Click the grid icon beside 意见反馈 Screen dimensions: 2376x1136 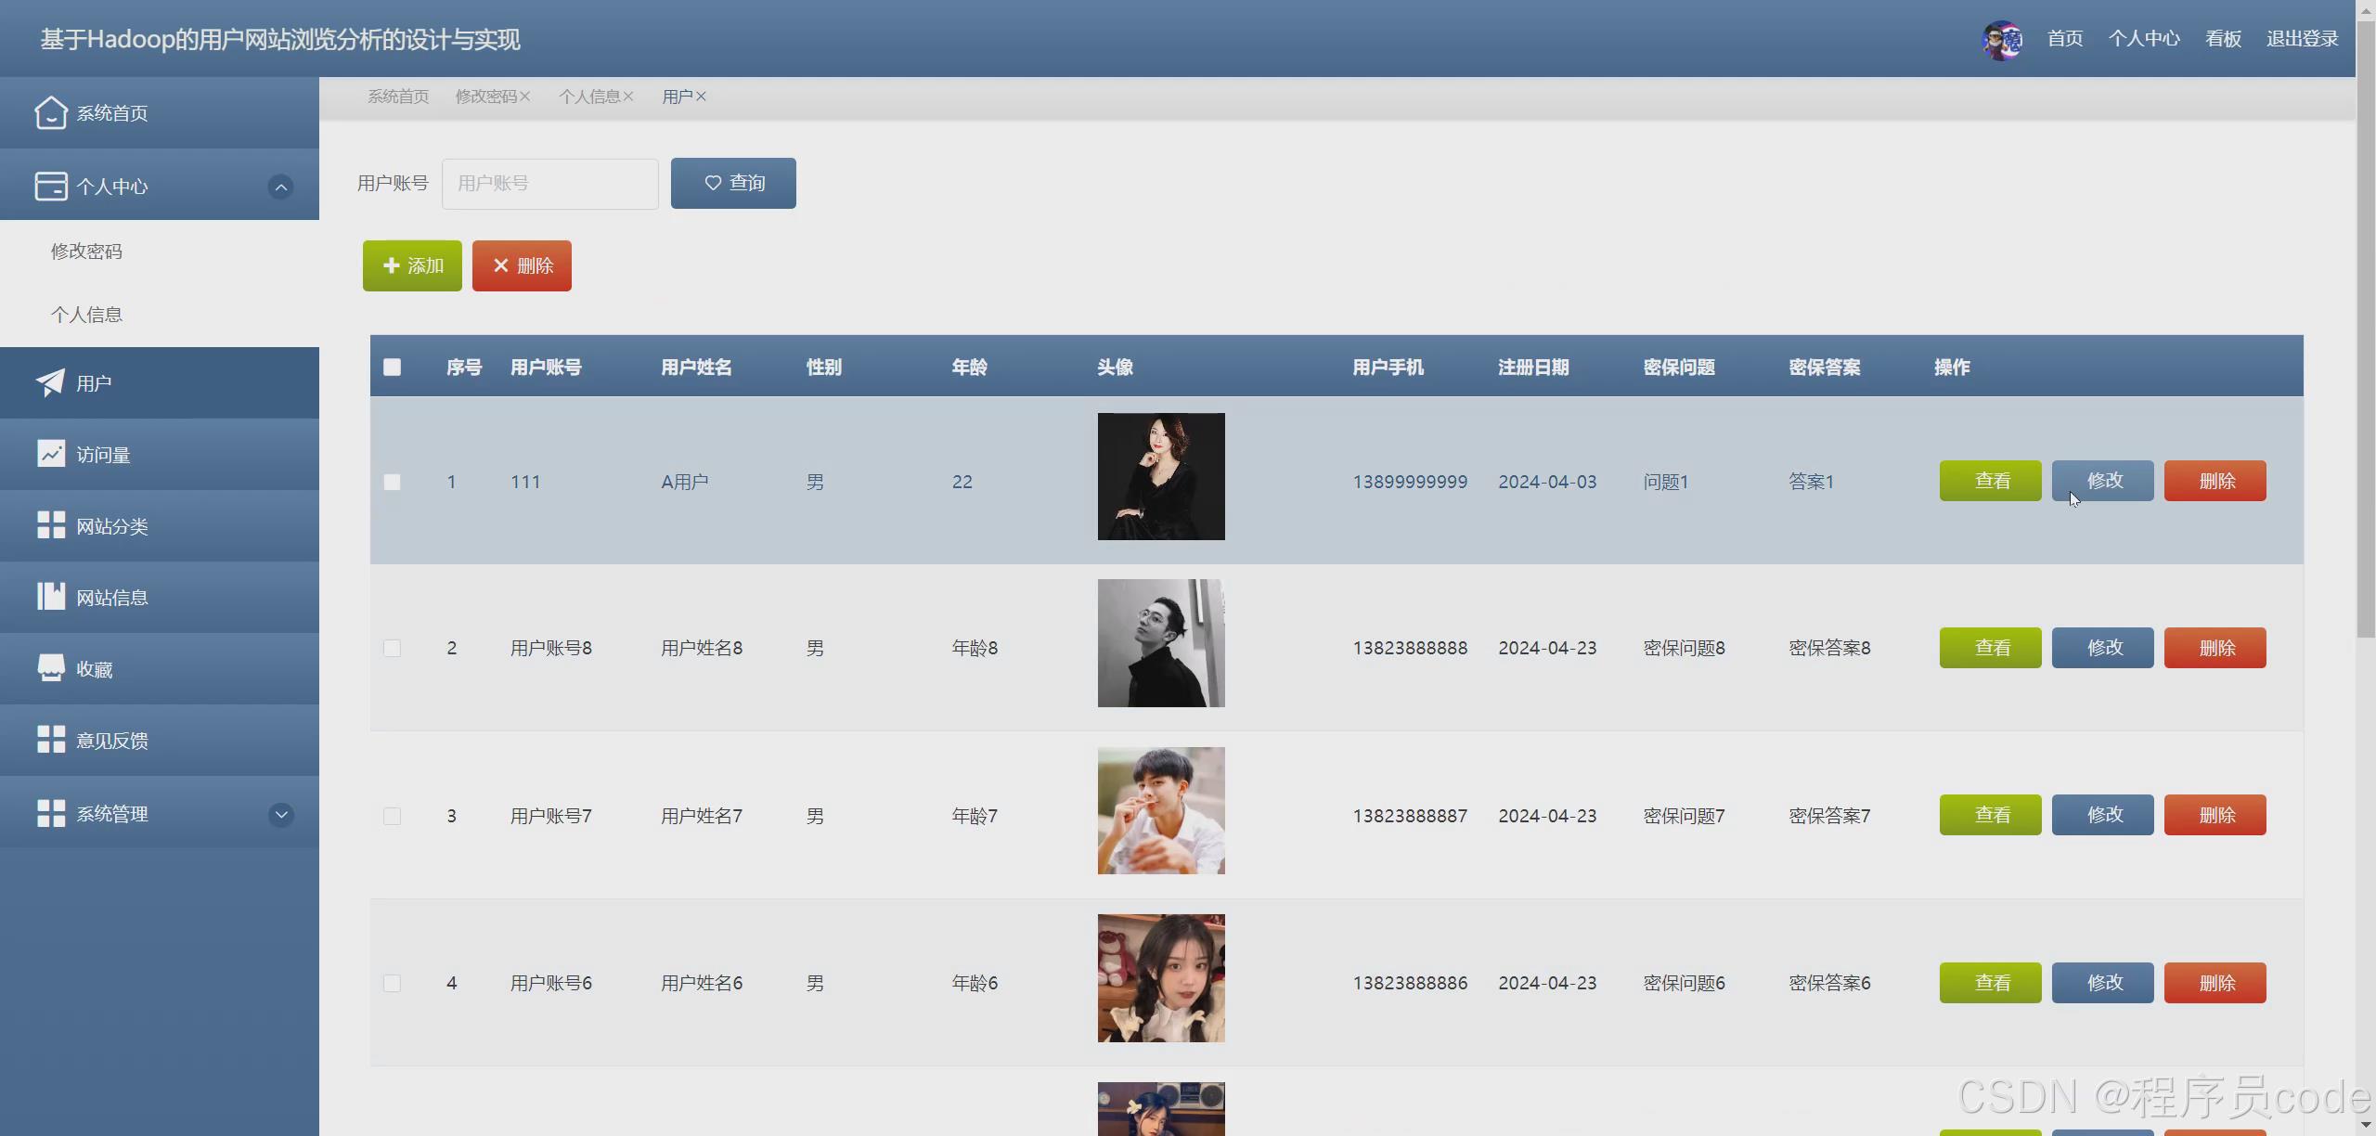click(51, 740)
